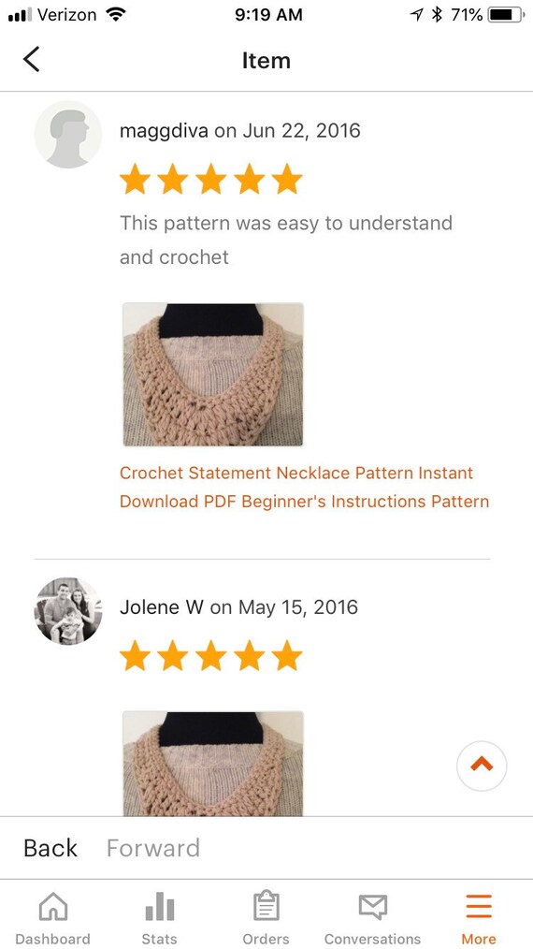Tap Jolene W's five-star rating
The width and height of the screenshot is (533, 949).
point(210,656)
